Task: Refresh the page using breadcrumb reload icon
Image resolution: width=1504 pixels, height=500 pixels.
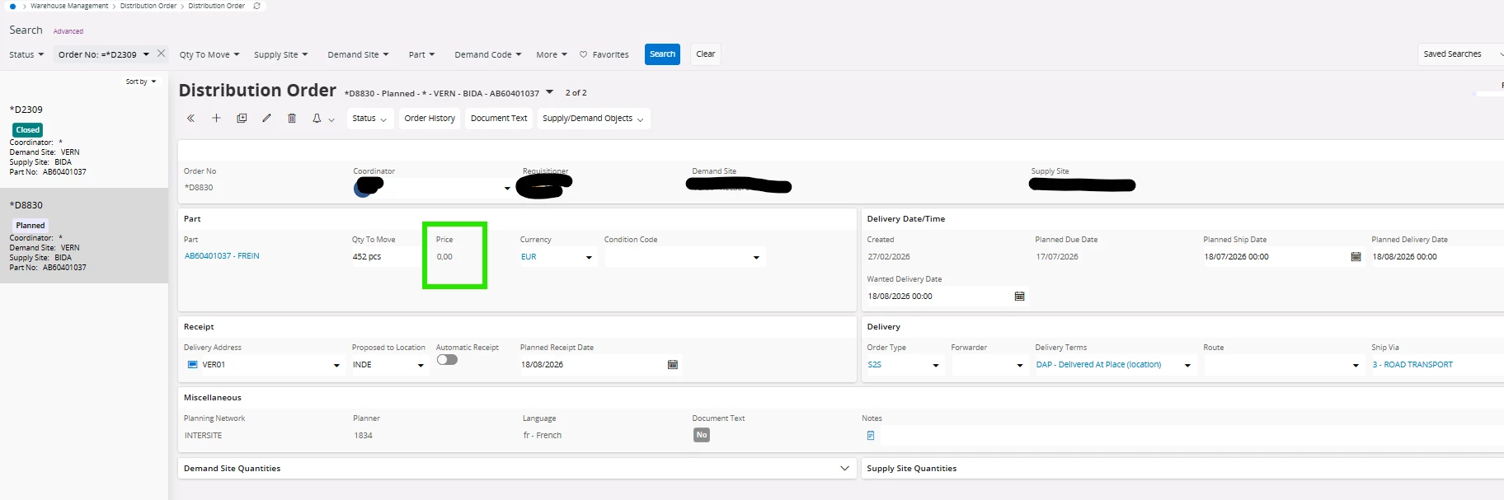Action: click(x=256, y=6)
